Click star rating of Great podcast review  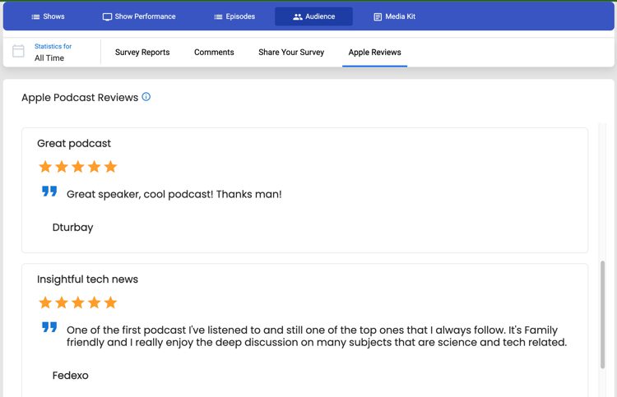click(78, 167)
